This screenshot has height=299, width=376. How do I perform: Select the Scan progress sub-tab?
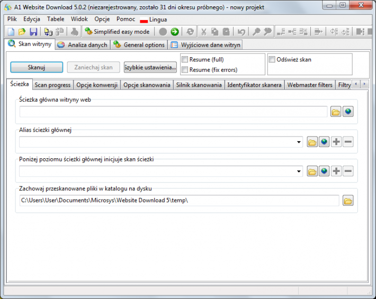pyautogui.click(x=52, y=85)
